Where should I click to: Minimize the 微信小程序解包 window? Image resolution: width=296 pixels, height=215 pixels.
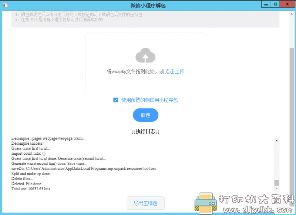(266, 4)
